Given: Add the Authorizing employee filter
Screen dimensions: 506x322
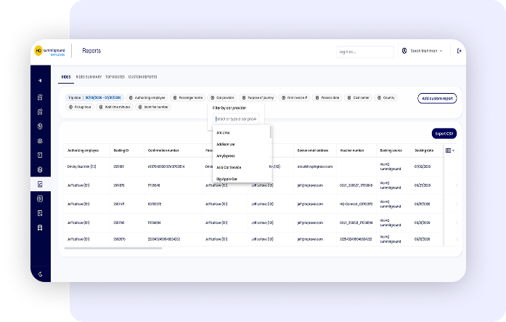Looking at the screenshot, I should [147, 97].
